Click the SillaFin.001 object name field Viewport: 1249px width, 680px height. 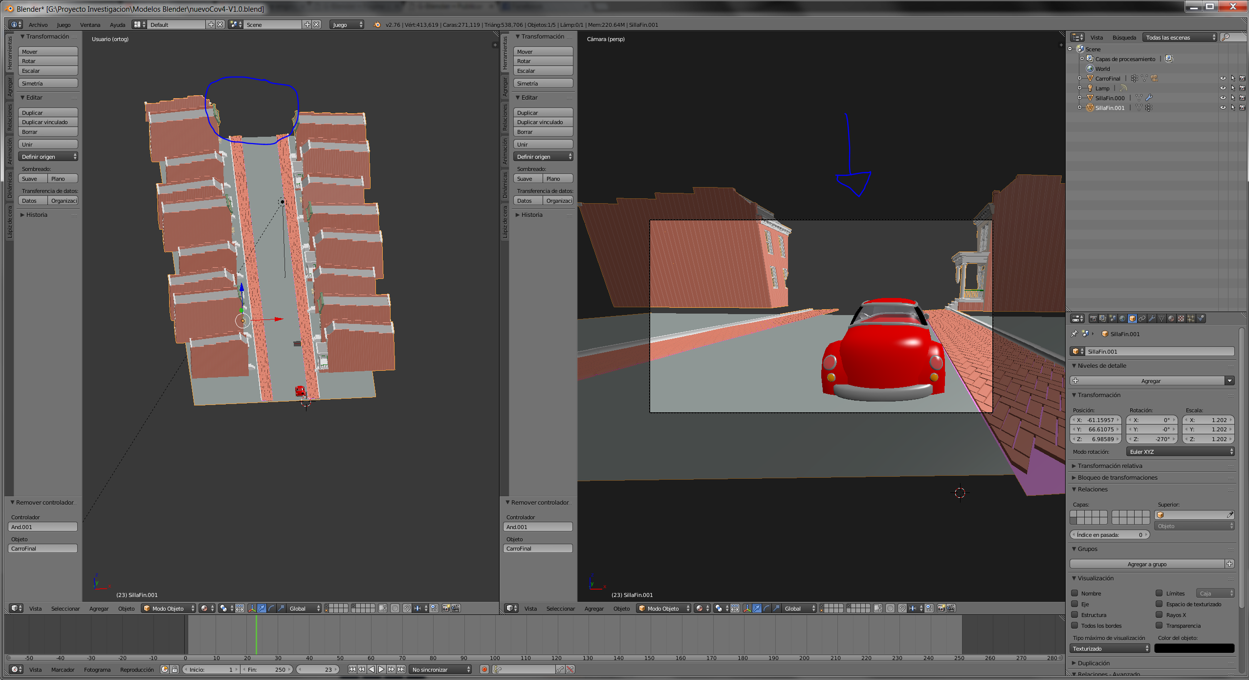(1158, 351)
